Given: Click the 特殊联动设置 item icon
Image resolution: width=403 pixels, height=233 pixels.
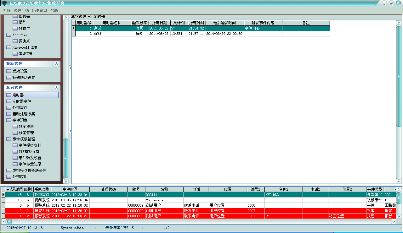Looking at the screenshot, I should point(9,78).
